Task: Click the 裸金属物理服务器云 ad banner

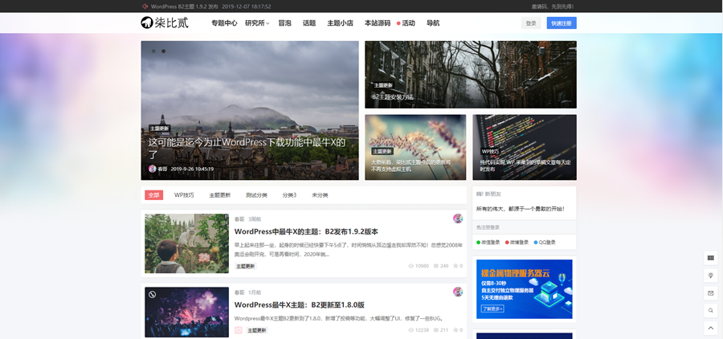Action: tap(525, 289)
